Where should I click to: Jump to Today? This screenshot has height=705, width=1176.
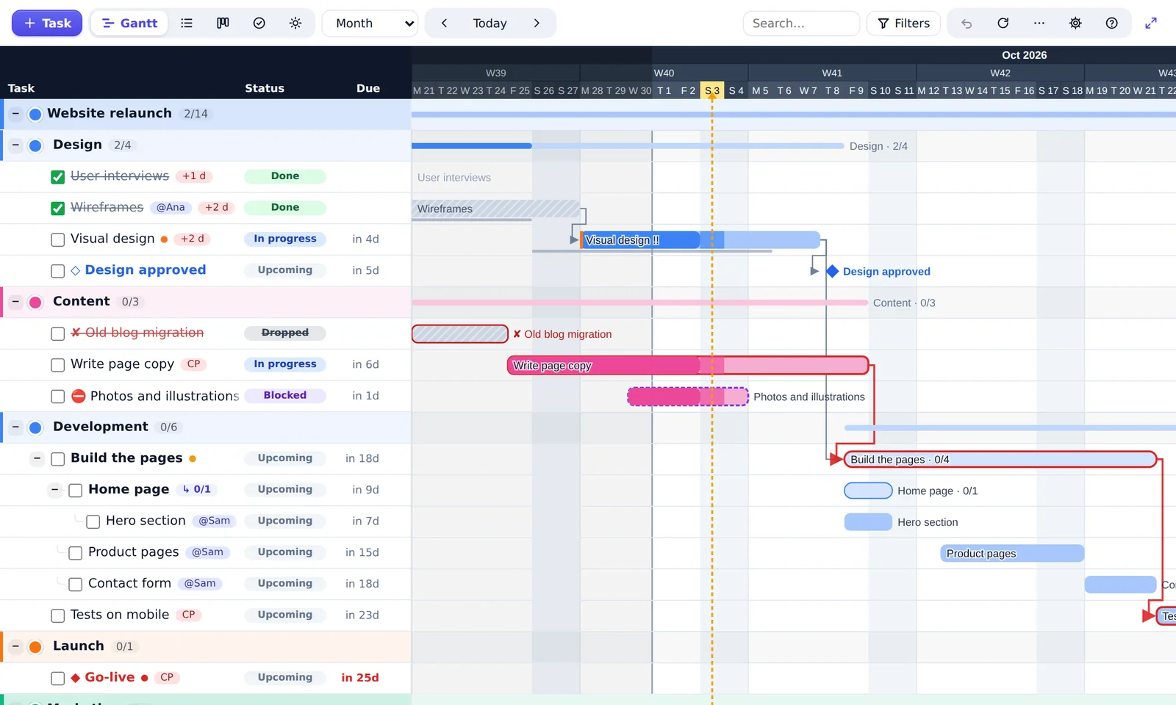coord(490,23)
